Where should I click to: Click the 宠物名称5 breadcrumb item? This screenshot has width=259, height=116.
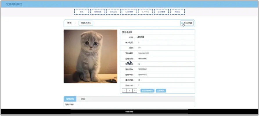point(86,23)
